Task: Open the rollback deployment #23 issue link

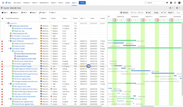Action: [20, 34]
